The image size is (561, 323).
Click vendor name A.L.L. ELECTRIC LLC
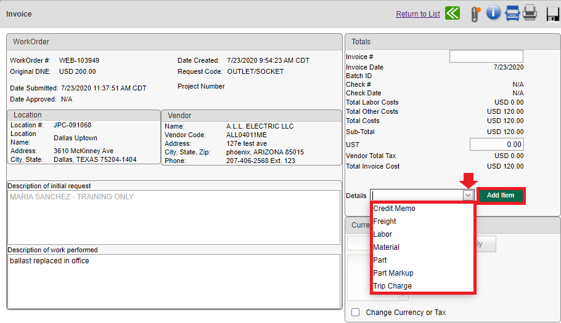(260, 126)
